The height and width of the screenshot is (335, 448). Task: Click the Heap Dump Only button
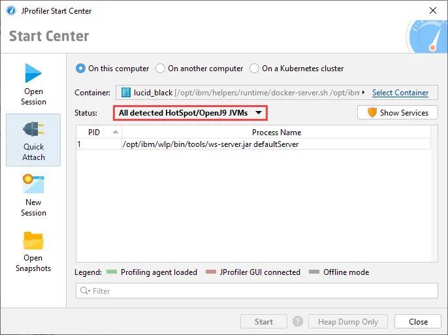(x=348, y=322)
